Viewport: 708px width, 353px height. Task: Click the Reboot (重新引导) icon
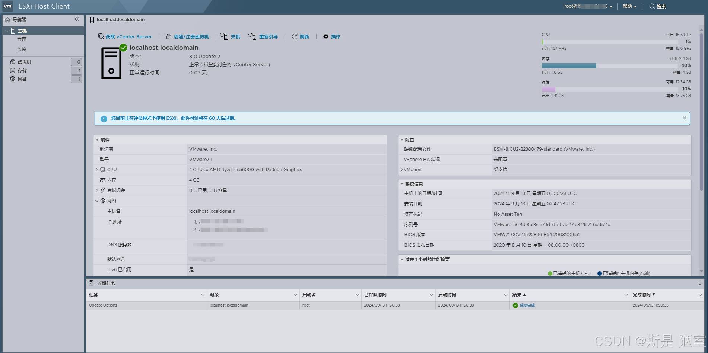252,36
